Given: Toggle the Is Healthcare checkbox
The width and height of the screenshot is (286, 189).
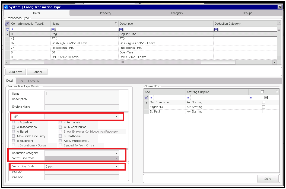Looking at the screenshot, I should coord(60,136).
